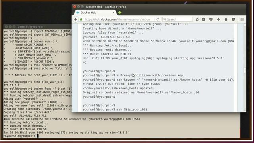
Task: Click RSA fingerprint line in Firefox page
Action: pos(158,41)
